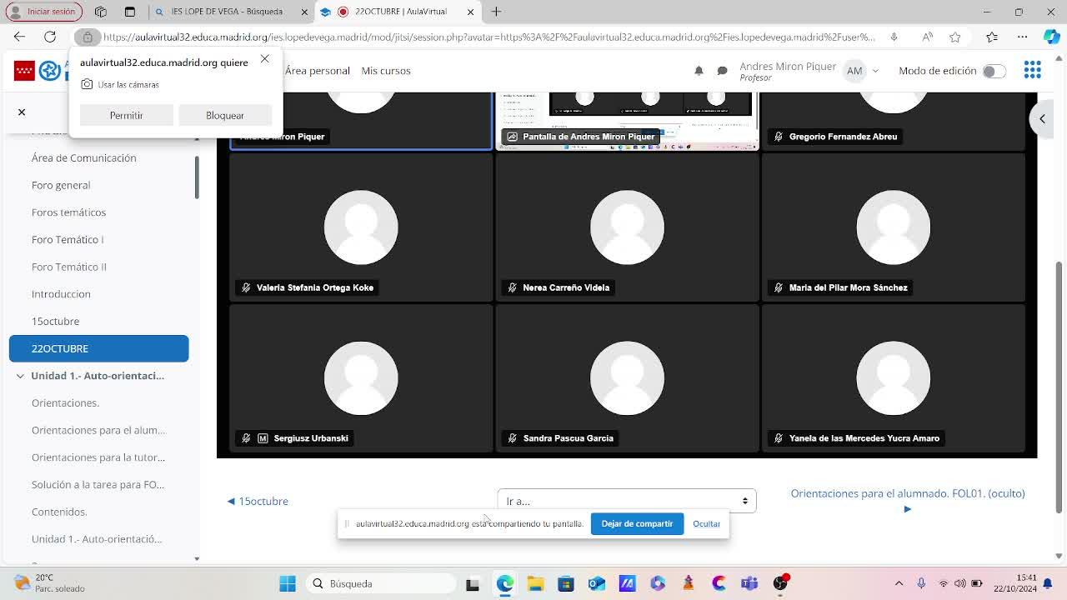Open Foro Temático I in course index
1067x600 pixels.
point(68,239)
